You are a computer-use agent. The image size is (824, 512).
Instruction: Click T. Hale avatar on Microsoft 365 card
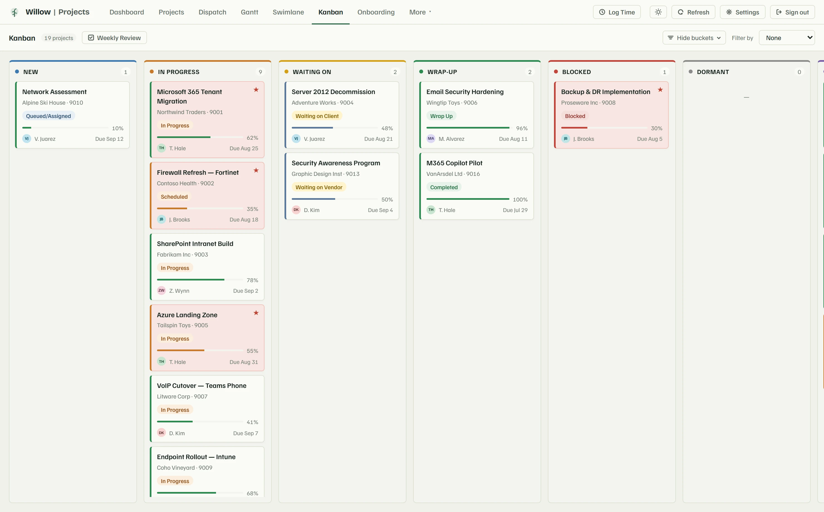pos(161,148)
